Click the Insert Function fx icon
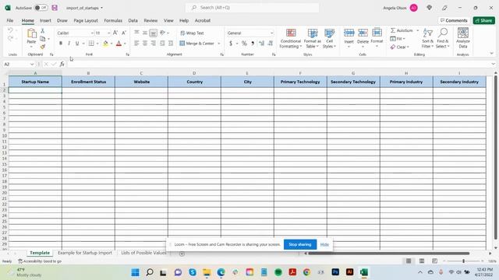The height and width of the screenshot is (280, 499). [62, 64]
